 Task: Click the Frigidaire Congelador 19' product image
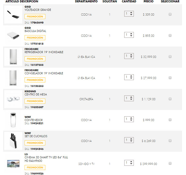point(13,78)
